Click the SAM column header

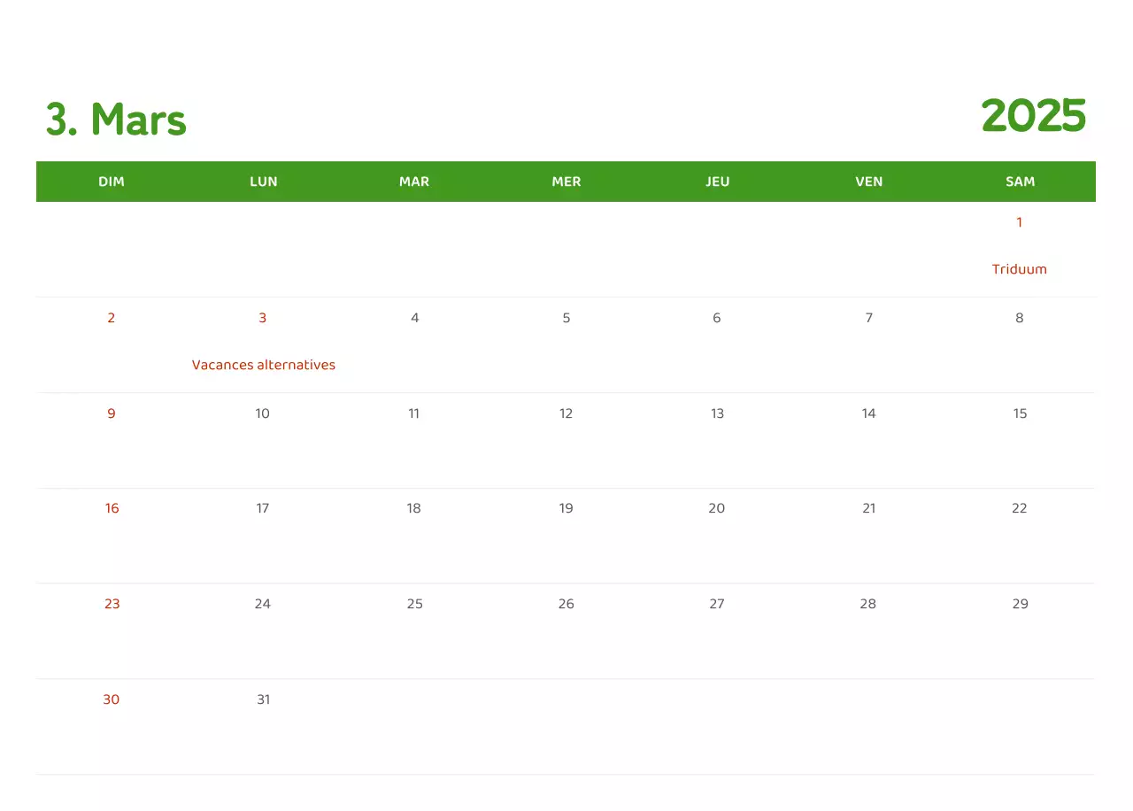(x=1020, y=182)
